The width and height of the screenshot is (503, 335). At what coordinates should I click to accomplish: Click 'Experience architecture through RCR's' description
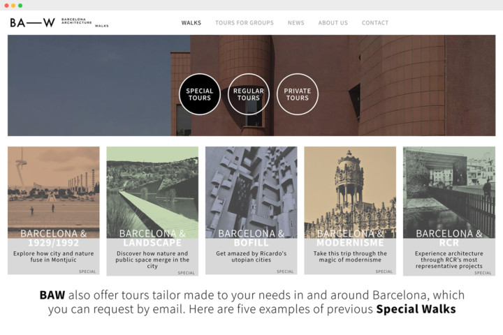pyautogui.click(x=449, y=260)
